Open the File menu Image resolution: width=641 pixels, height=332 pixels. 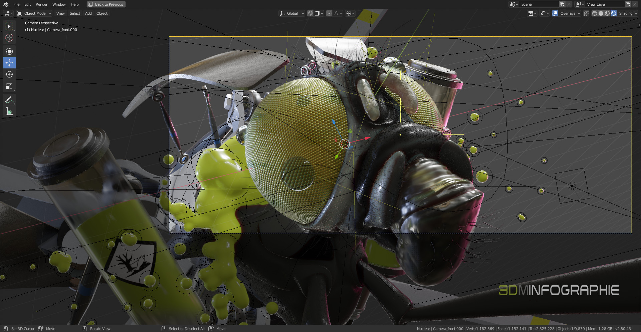pos(16,4)
